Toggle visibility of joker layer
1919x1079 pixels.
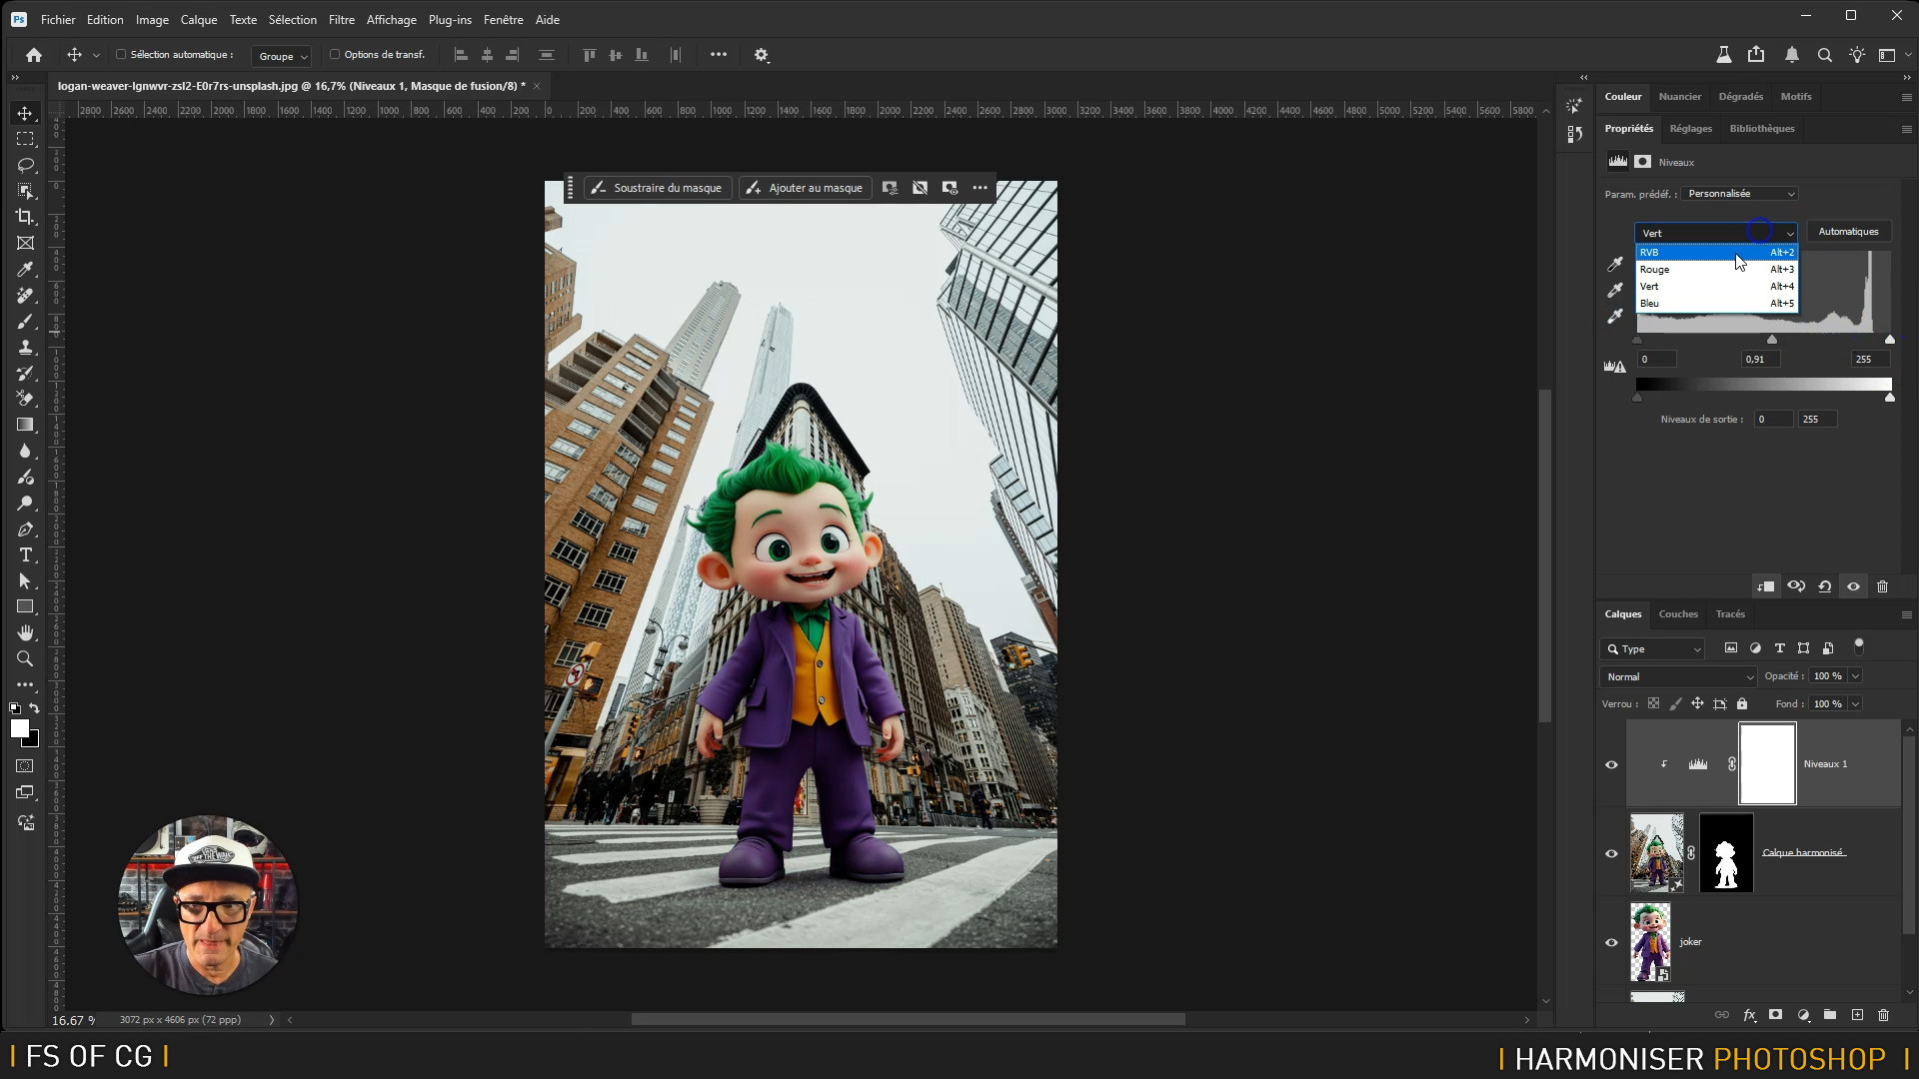(x=1611, y=942)
